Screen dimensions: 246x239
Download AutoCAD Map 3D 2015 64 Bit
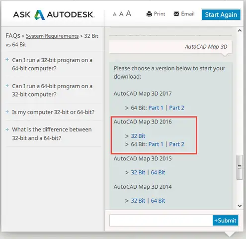[x=158, y=172]
